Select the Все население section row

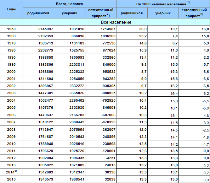pos(116,22)
